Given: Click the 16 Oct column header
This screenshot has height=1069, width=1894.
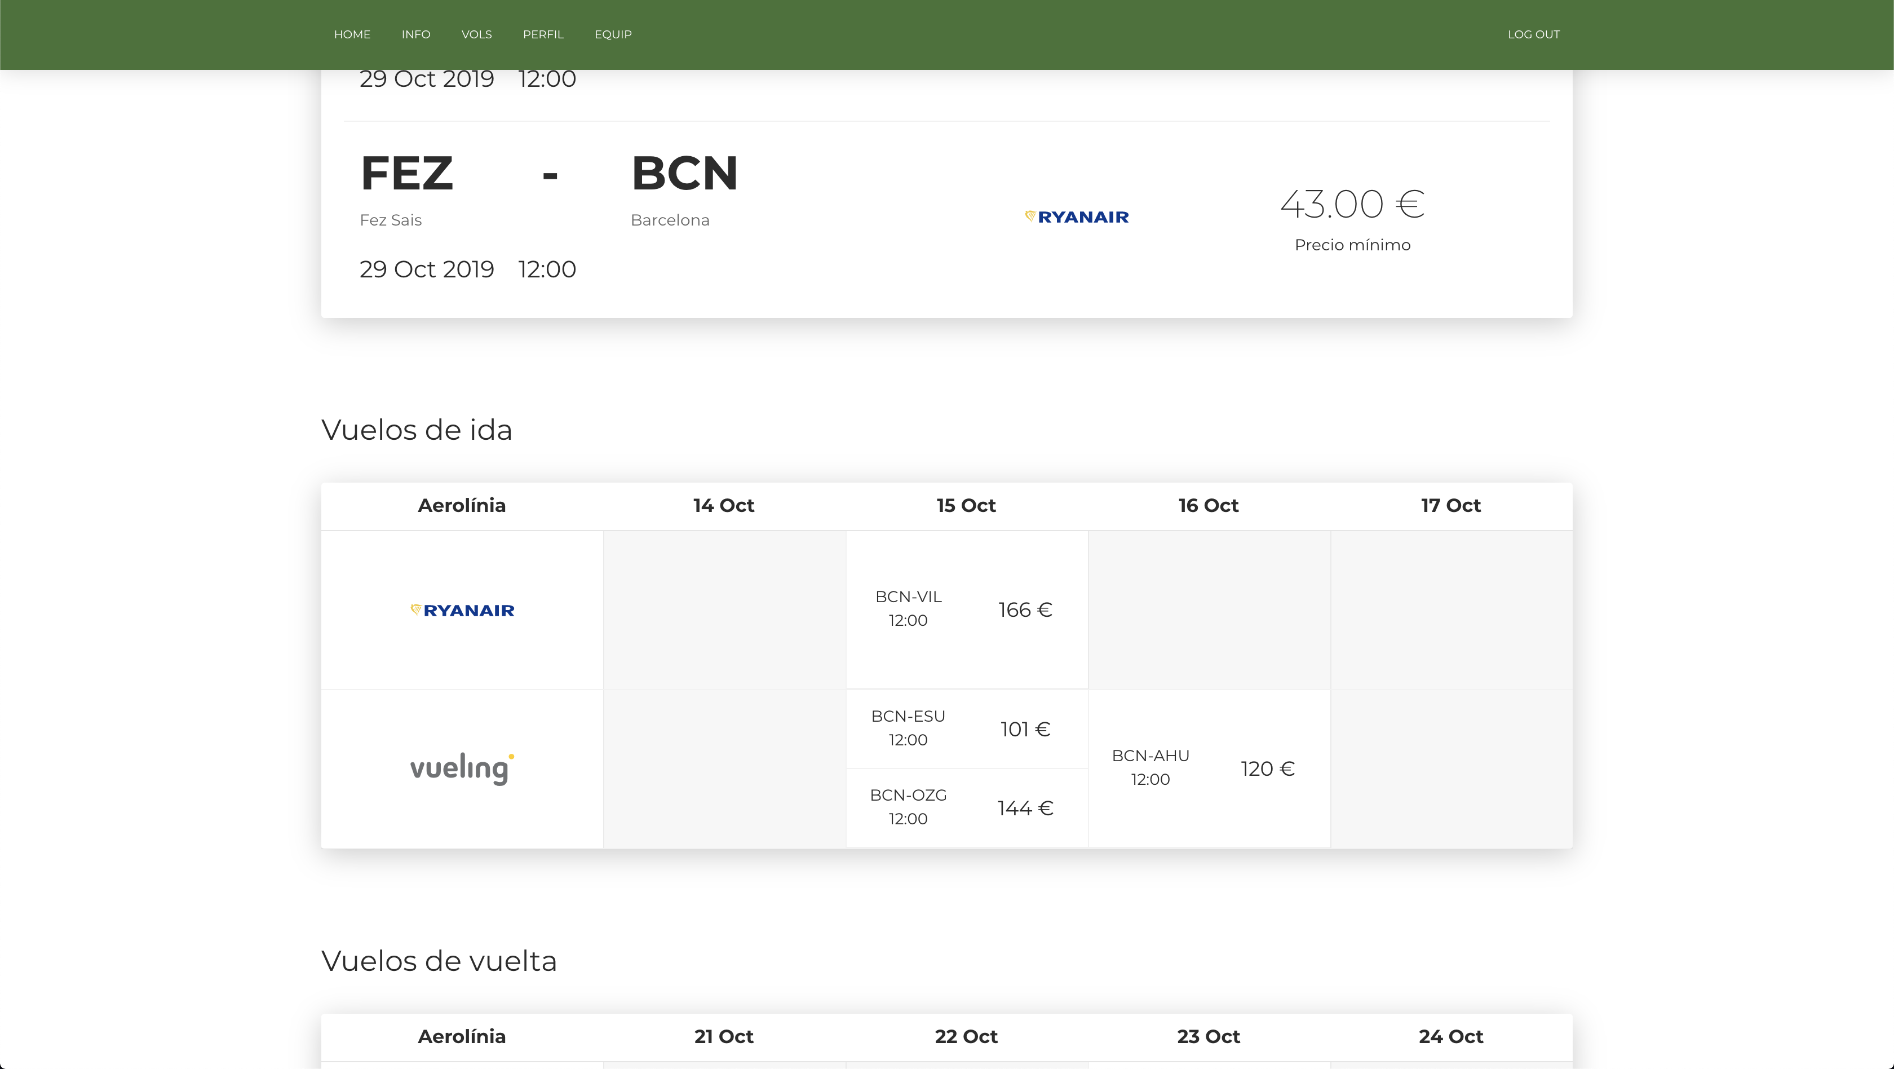Looking at the screenshot, I should [x=1208, y=506].
